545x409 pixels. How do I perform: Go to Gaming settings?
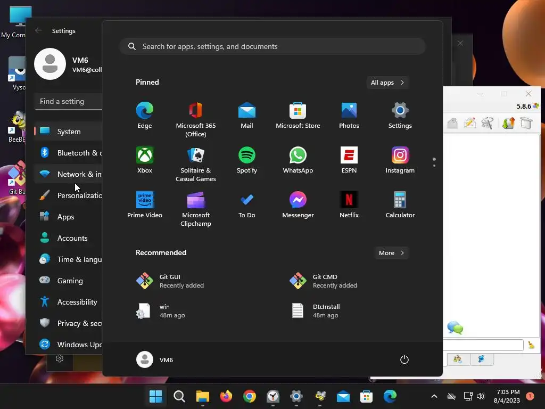pyautogui.click(x=69, y=280)
